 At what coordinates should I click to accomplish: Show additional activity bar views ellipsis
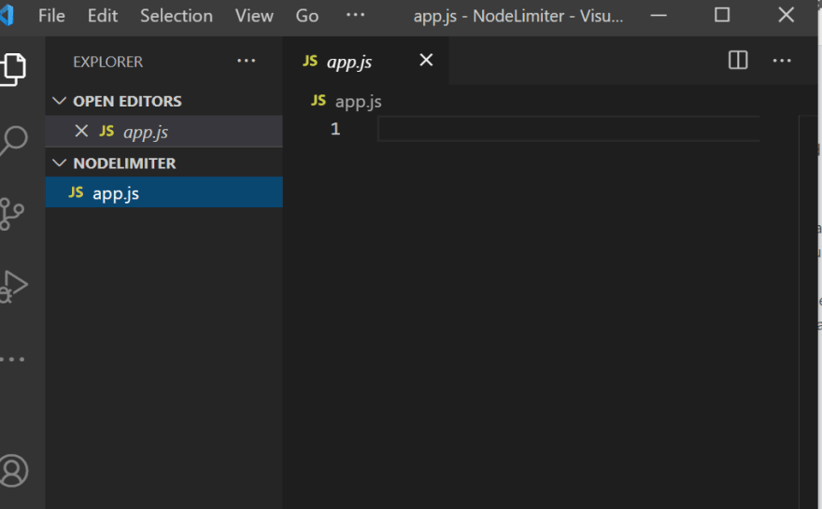12,360
